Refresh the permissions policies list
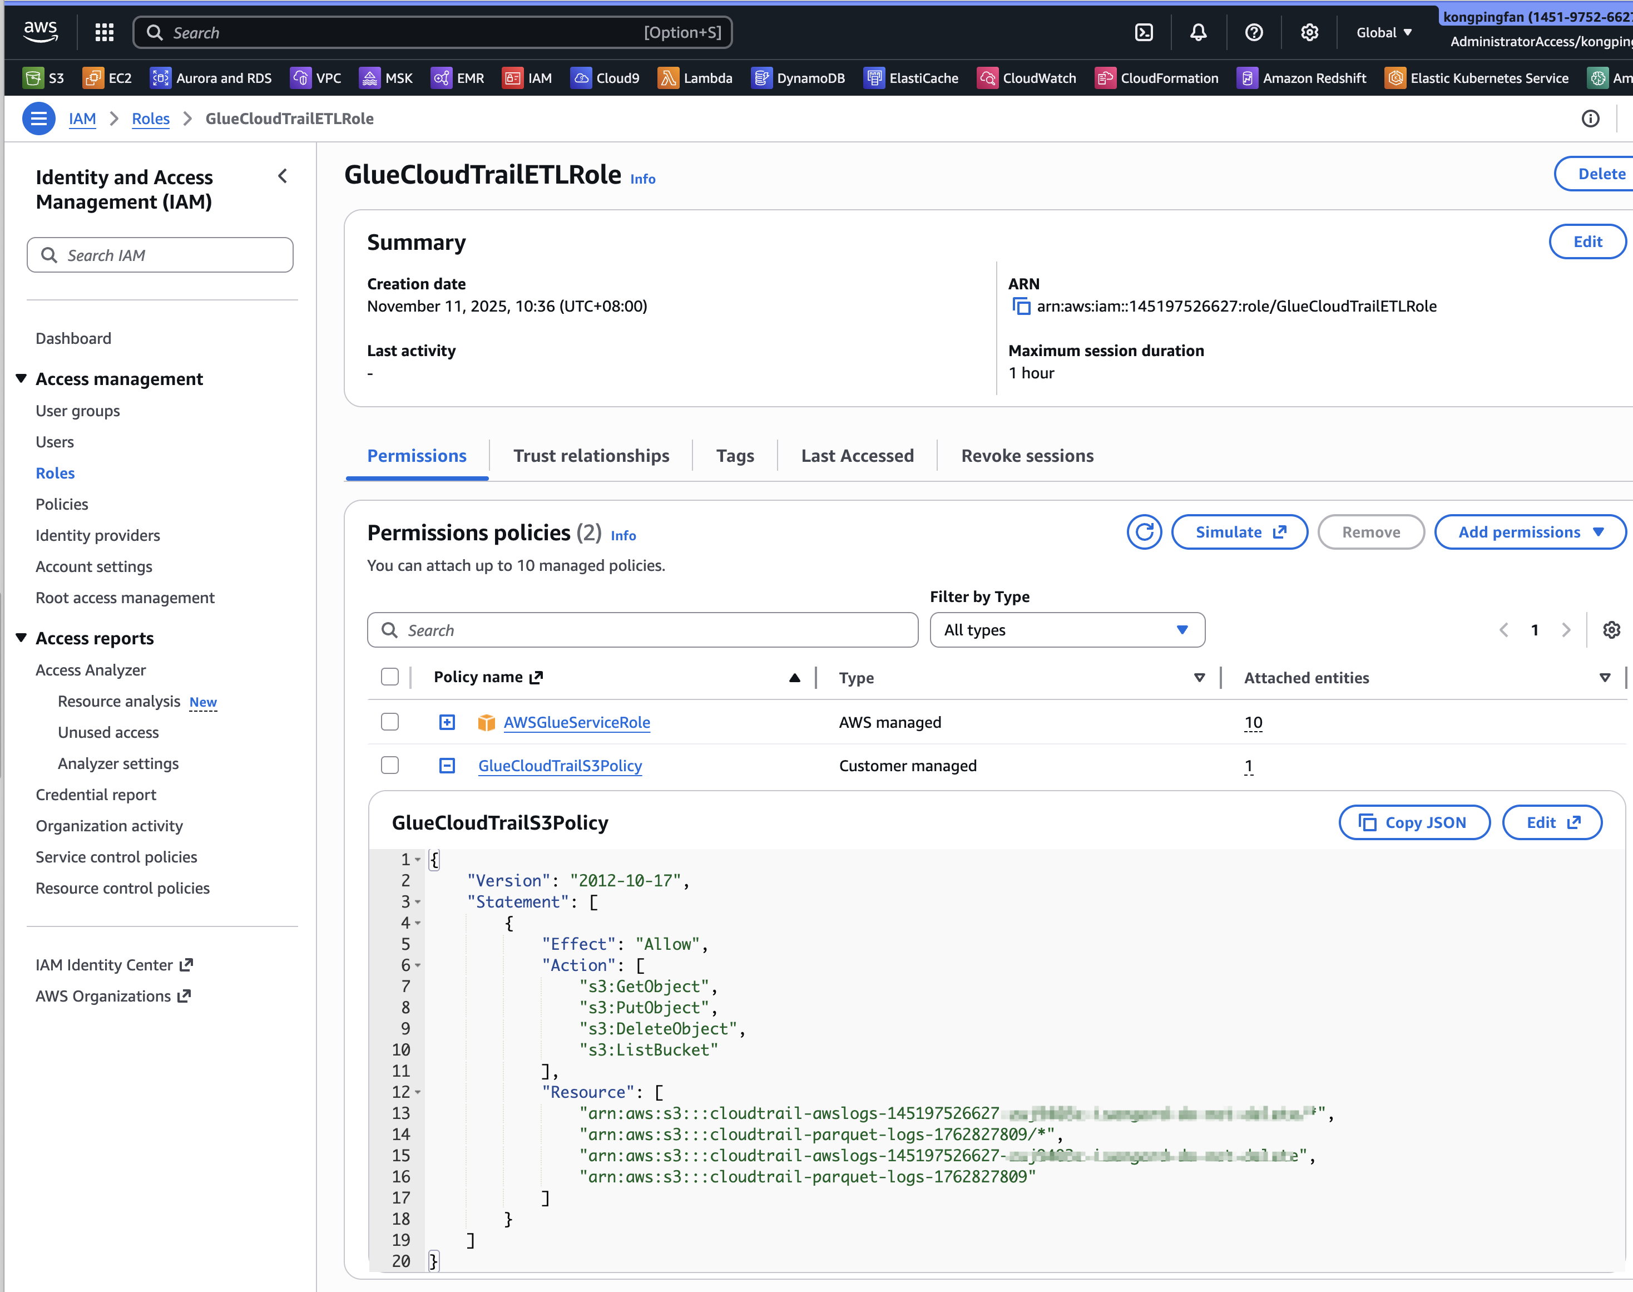This screenshot has width=1633, height=1292. [x=1144, y=532]
